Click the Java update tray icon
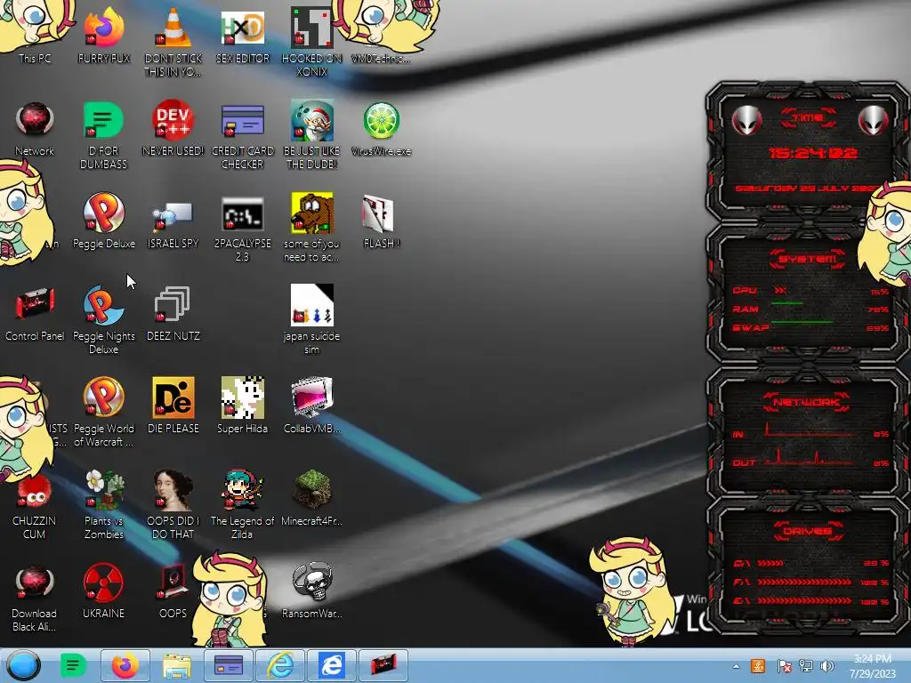Viewport: 911px width, 683px height. [x=758, y=666]
